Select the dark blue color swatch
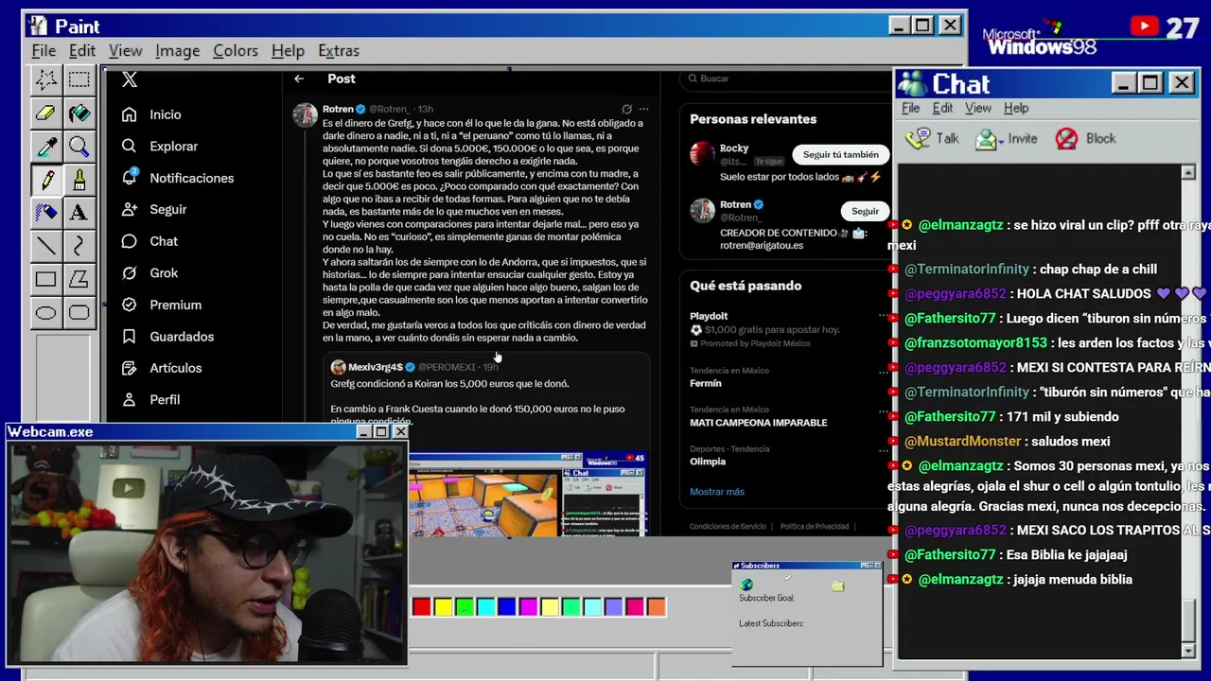1211x681 pixels. 507,606
